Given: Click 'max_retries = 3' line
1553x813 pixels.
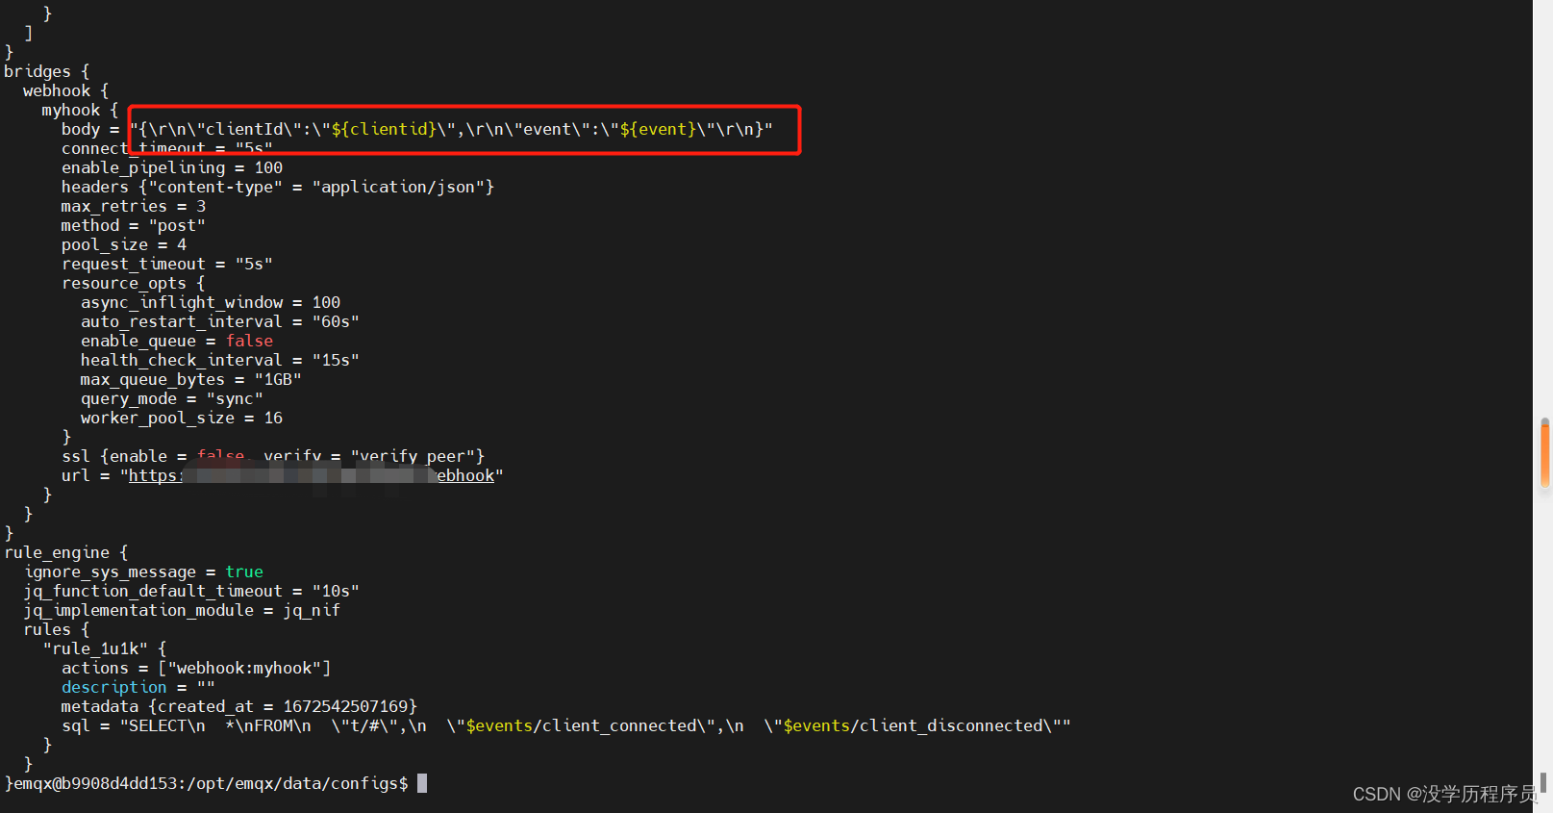Looking at the screenshot, I should point(134,206).
